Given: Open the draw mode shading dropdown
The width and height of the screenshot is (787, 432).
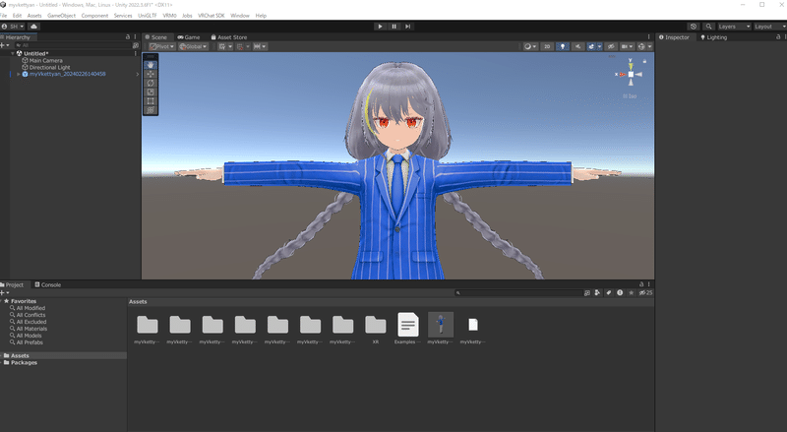Looking at the screenshot, I should pos(530,46).
